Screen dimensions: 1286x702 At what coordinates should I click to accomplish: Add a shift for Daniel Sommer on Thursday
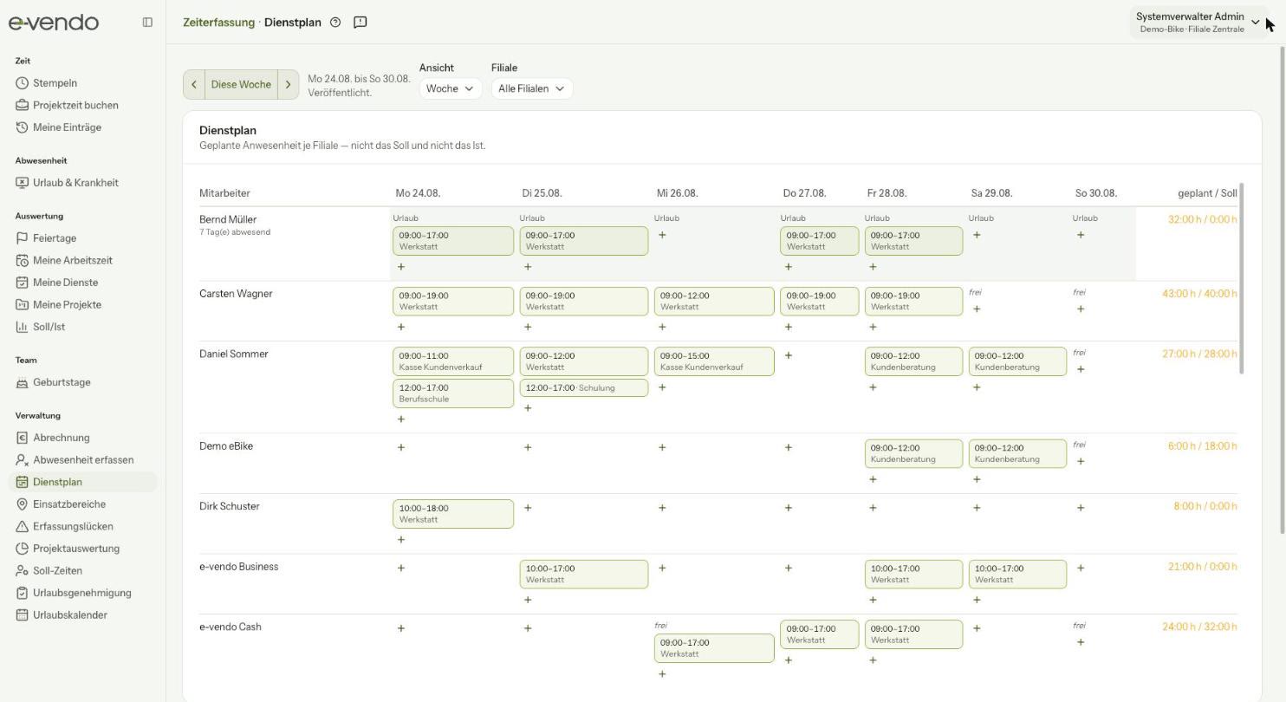pos(789,355)
